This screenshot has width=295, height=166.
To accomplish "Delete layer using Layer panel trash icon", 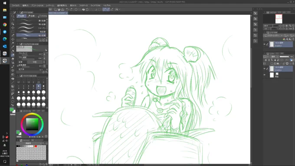I will 293,64.
